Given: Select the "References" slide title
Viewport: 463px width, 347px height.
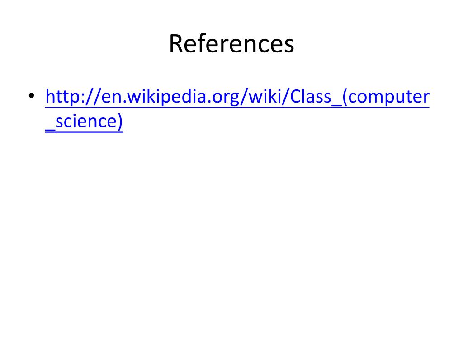Looking at the screenshot, I should (231, 44).
